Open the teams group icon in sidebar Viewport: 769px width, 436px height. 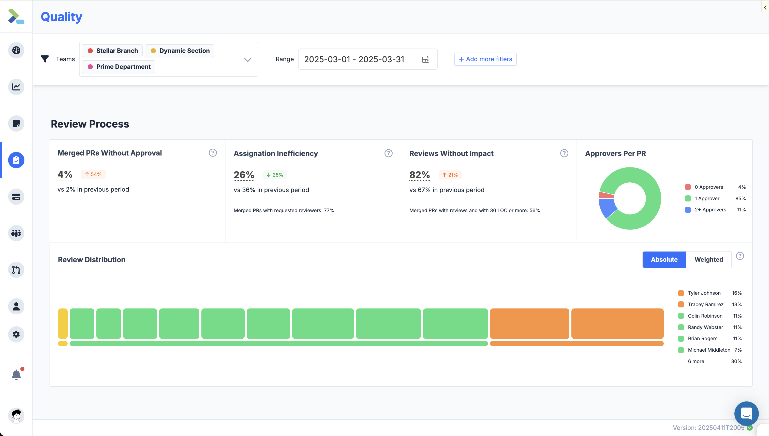[x=16, y=233]
